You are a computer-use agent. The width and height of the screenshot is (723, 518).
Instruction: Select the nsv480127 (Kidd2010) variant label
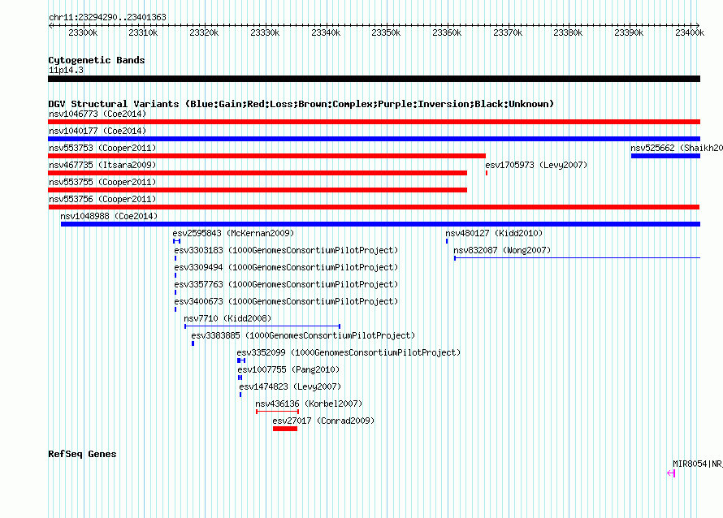coord(494,233)
